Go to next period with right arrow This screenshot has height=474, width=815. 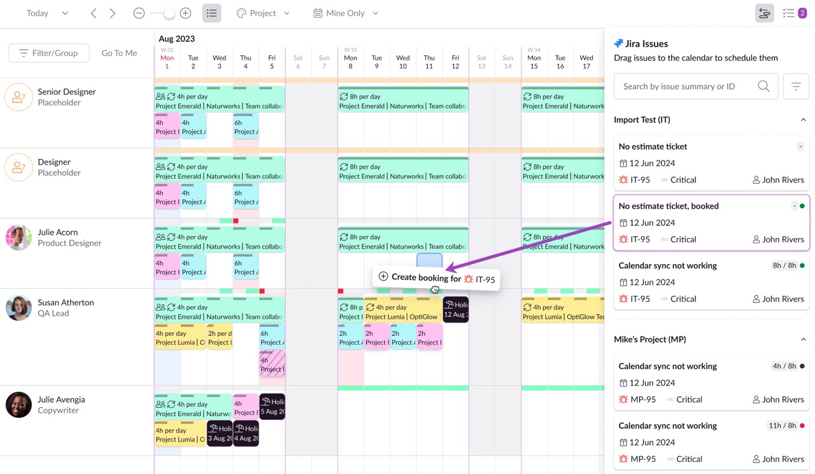point(113,13)
